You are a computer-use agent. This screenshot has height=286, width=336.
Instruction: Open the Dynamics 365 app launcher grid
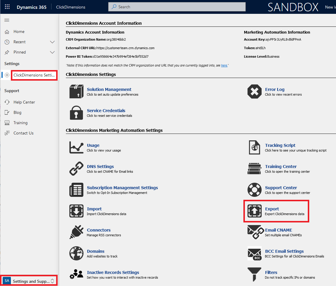[x=7, y=7]
